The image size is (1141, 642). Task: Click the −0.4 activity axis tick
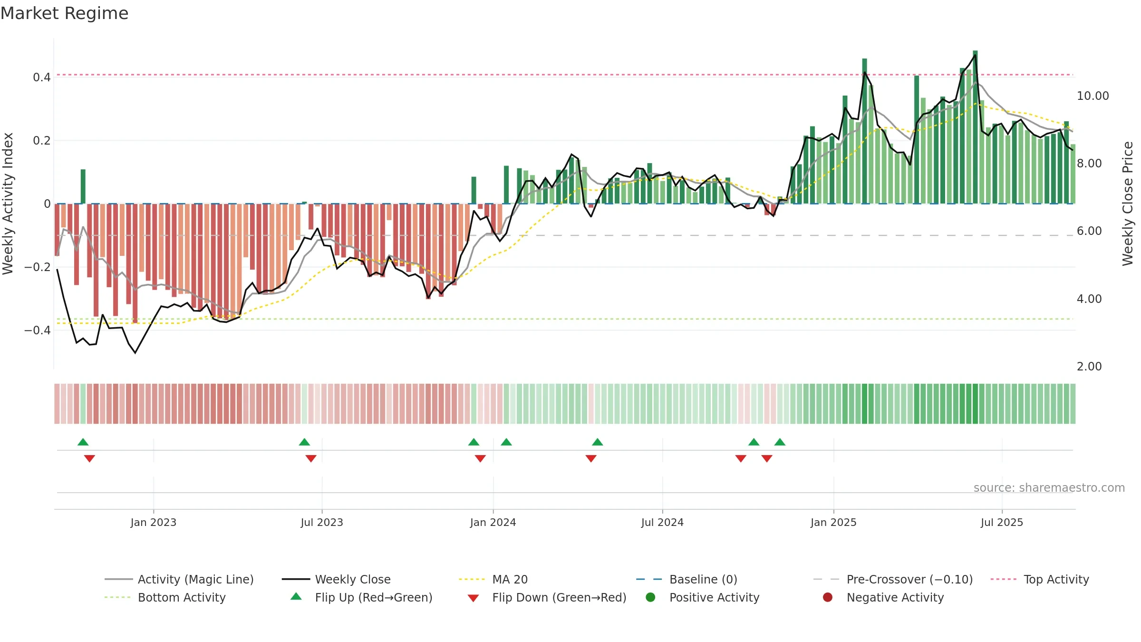[37, 331]
